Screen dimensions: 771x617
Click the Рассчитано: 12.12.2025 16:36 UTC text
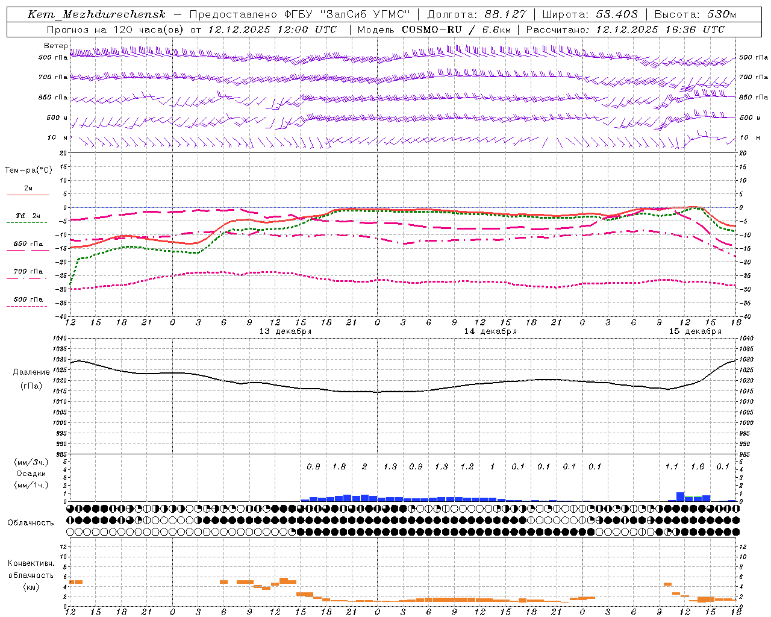625,30
